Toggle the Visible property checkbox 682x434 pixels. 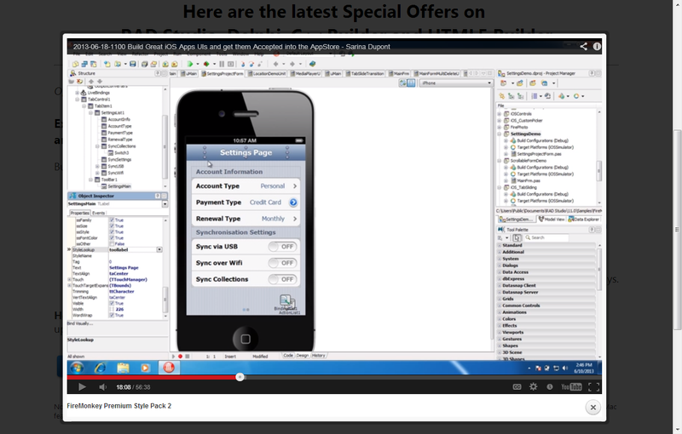tap(112, 303)
